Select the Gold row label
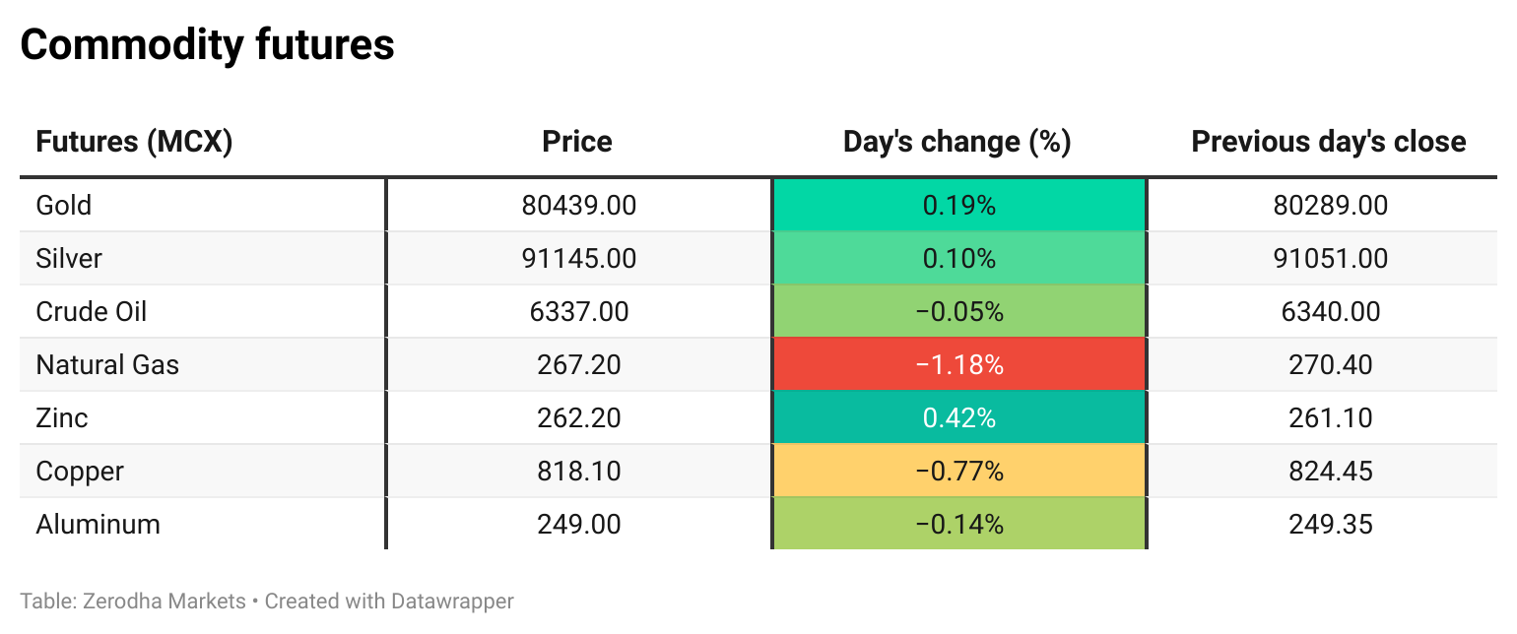Viewport: 1517px width, 634px height. click(x=64, y=205)
